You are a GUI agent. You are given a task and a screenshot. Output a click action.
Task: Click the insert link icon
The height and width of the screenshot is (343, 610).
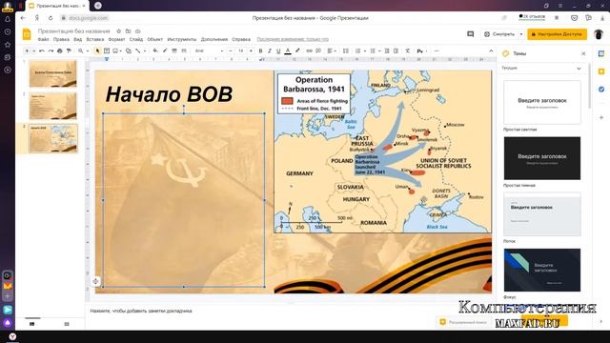(x=309, y=50)
